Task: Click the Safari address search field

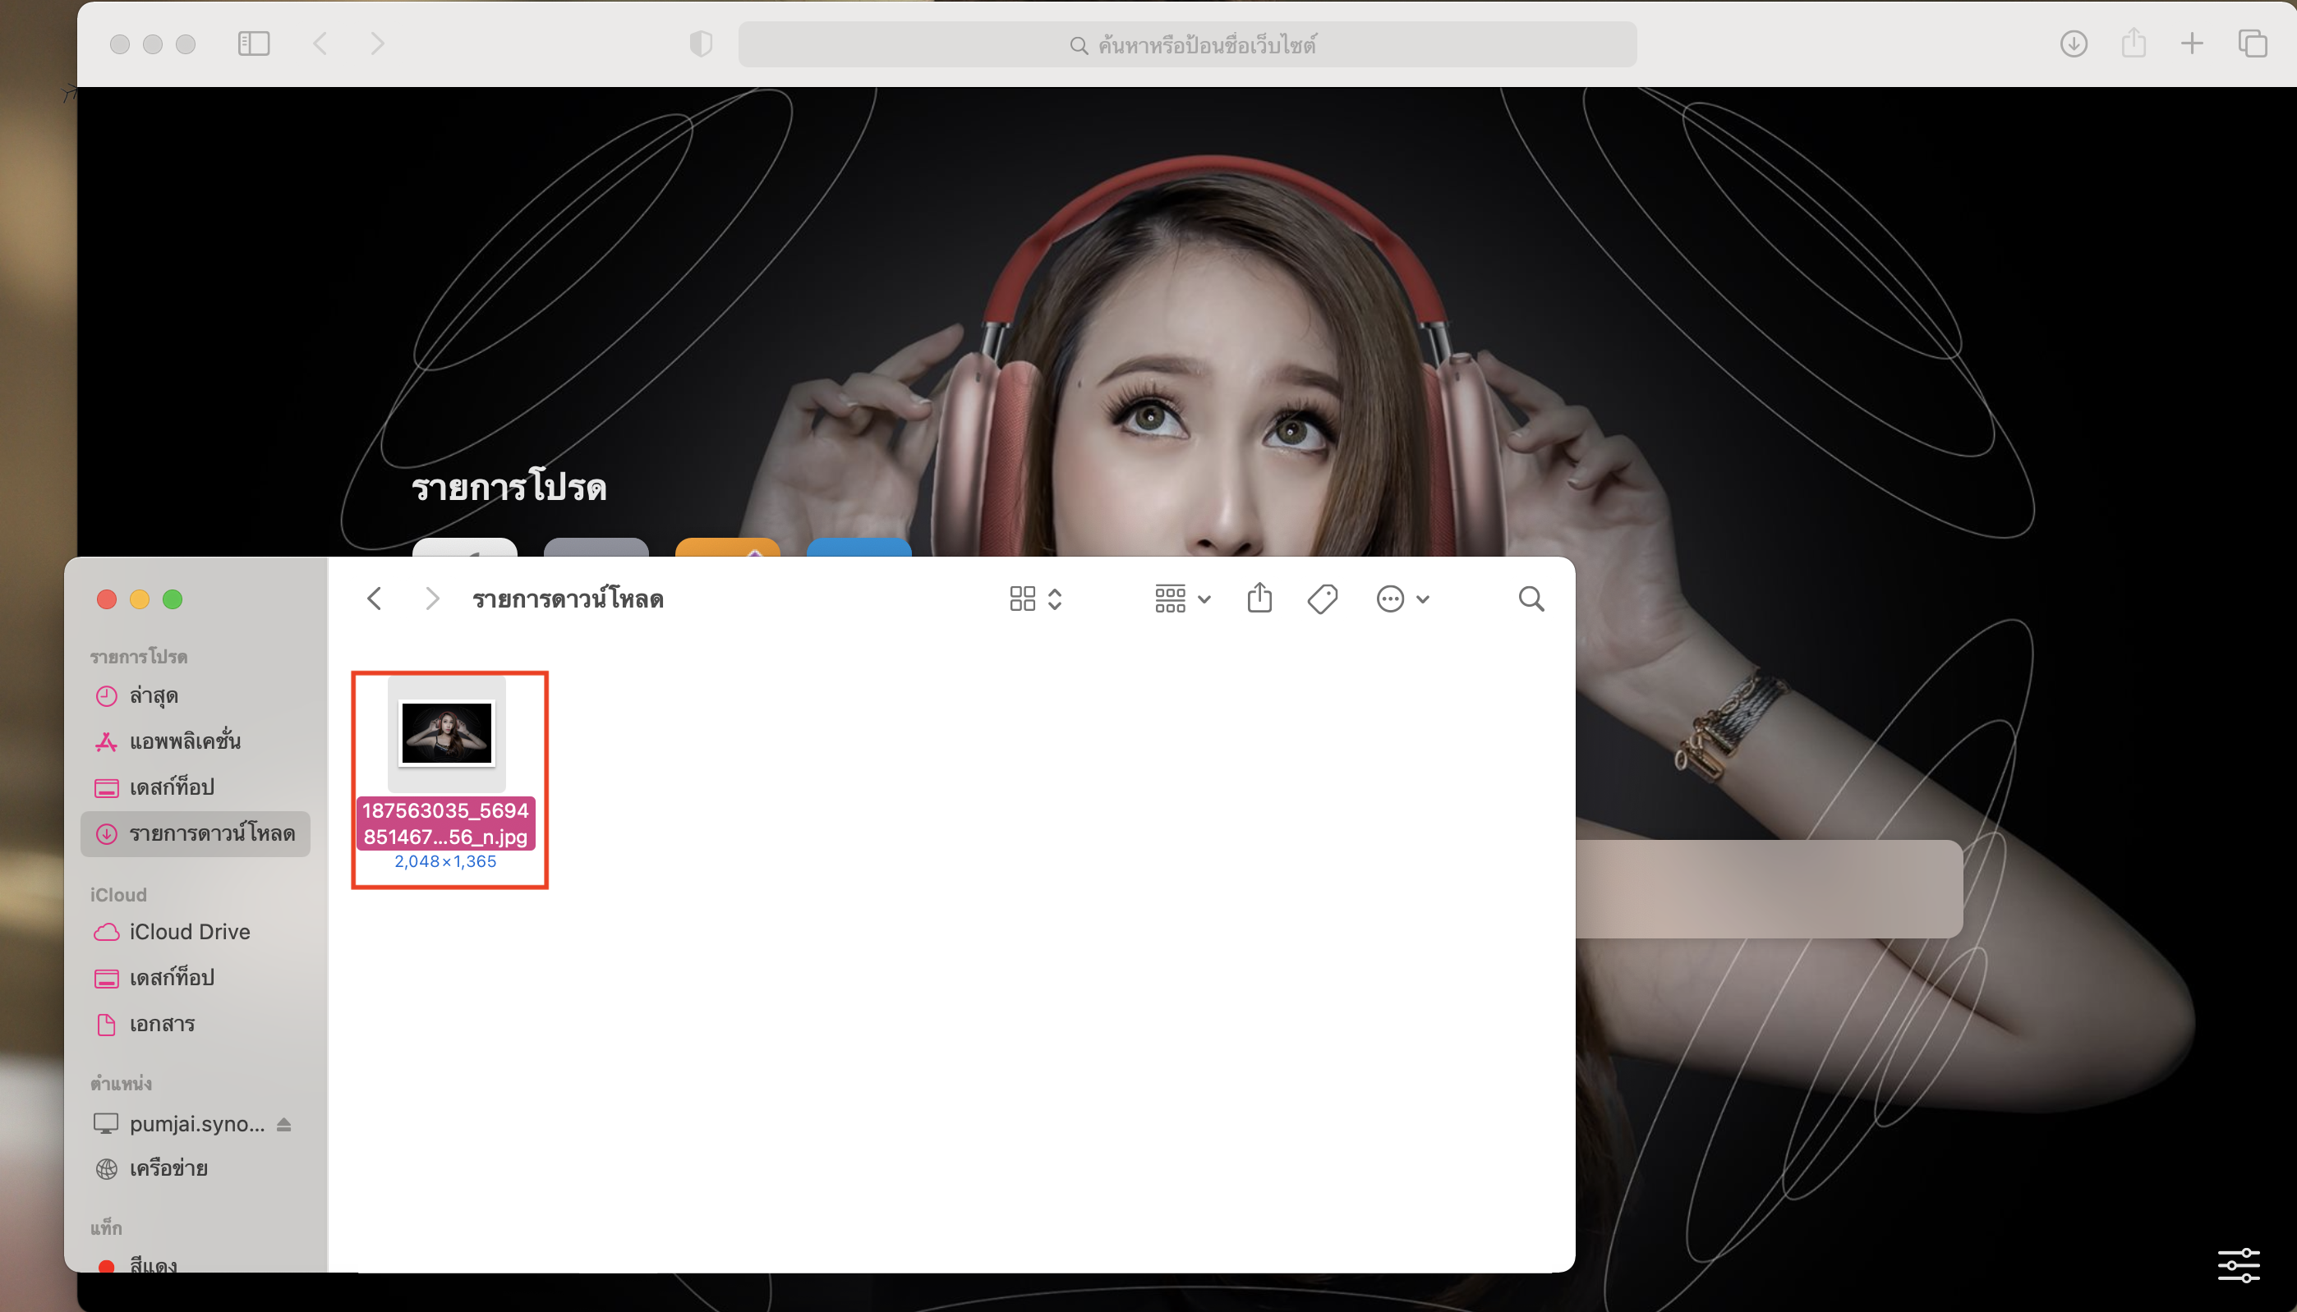Action: (x=1187, y=45)
